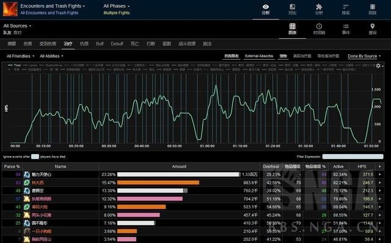The width and height of the screenshot is (391, 243).
Task: Switch to the 图表 tables view
Action: (292, 29)
